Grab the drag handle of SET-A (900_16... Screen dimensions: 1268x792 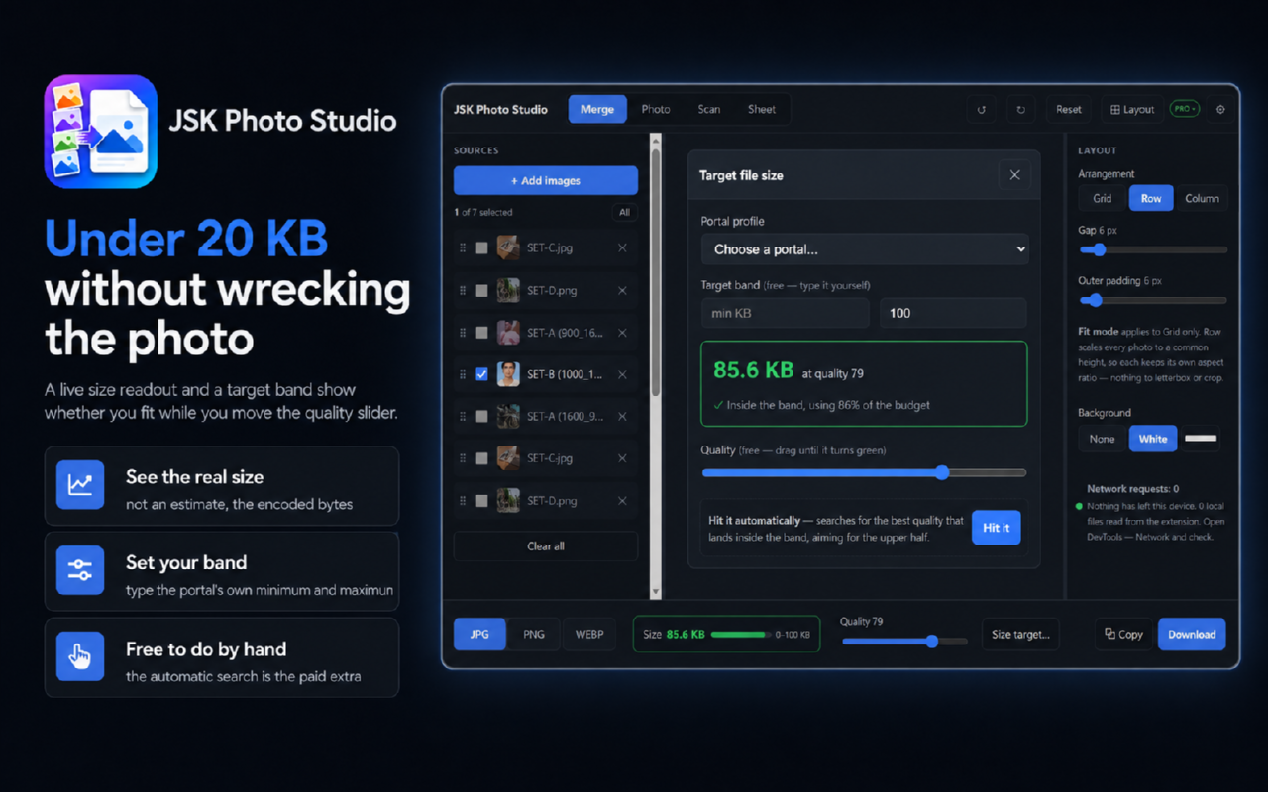pos(463,333)
